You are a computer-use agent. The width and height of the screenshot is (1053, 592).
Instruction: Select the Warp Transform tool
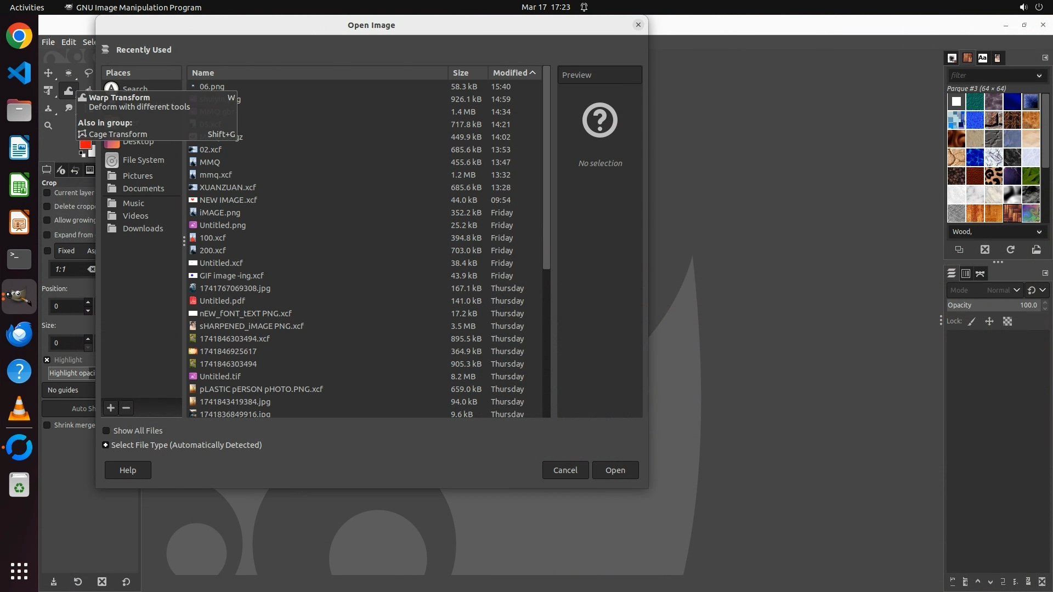tap(68, 90)
